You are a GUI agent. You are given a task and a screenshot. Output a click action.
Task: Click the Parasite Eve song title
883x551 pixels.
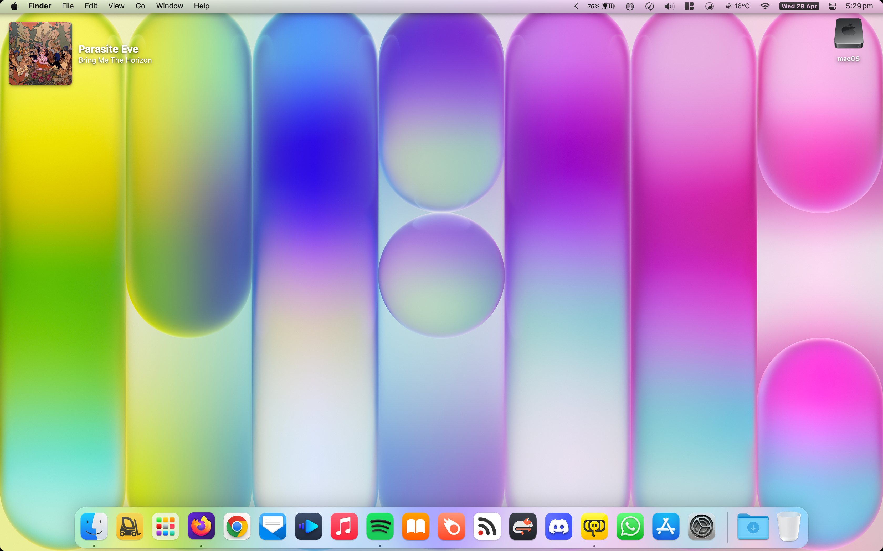click(x=108, y=49)
